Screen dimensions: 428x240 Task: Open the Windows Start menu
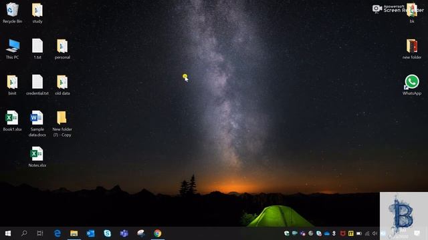pos(8,233)
